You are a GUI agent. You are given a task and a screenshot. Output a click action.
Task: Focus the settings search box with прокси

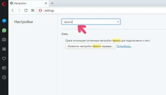(x=91, y=22)
